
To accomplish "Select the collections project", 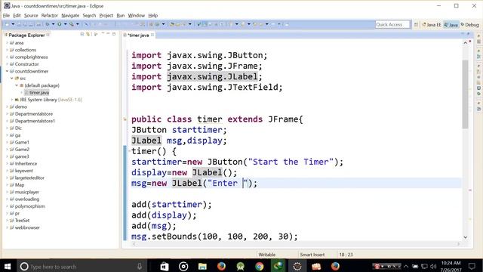I will (x=26, y=50).
